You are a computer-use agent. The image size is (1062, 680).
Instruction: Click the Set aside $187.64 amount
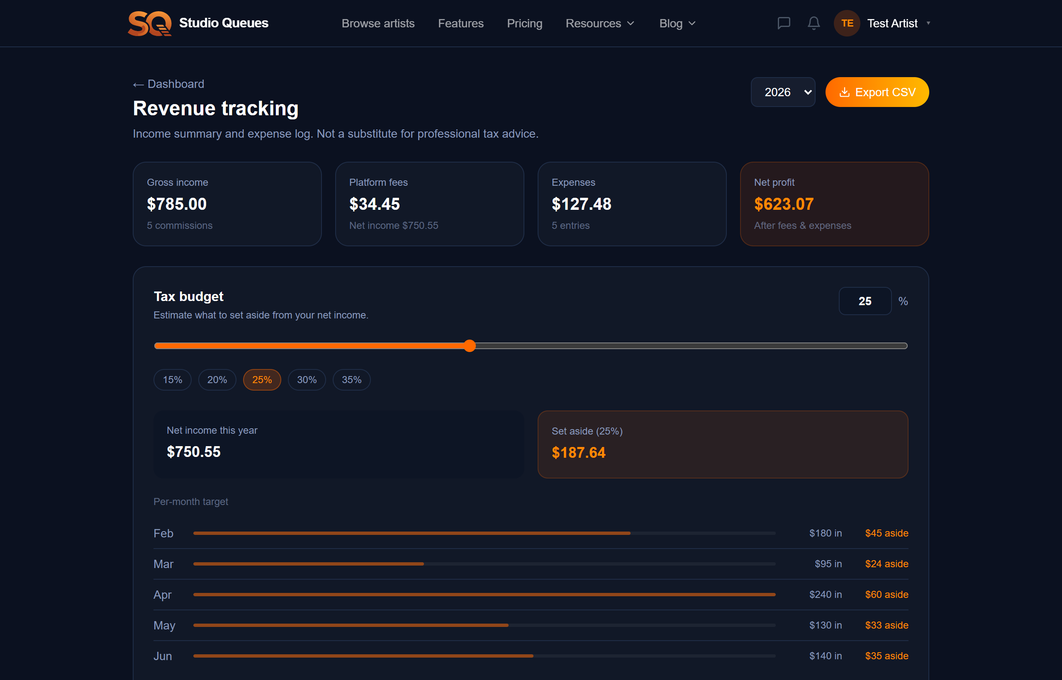(578, 453)
